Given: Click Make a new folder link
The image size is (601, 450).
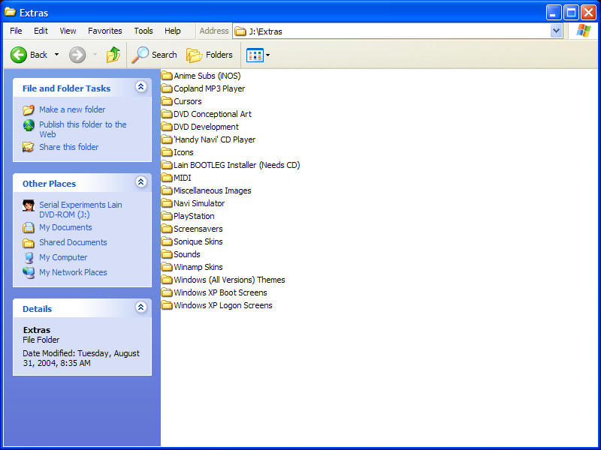Looking at the screenshot, I should coord(72,109).
